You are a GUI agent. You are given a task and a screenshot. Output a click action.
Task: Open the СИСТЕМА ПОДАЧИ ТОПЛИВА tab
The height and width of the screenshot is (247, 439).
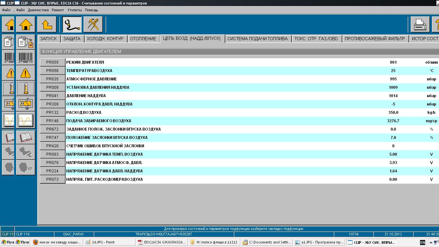257,39
